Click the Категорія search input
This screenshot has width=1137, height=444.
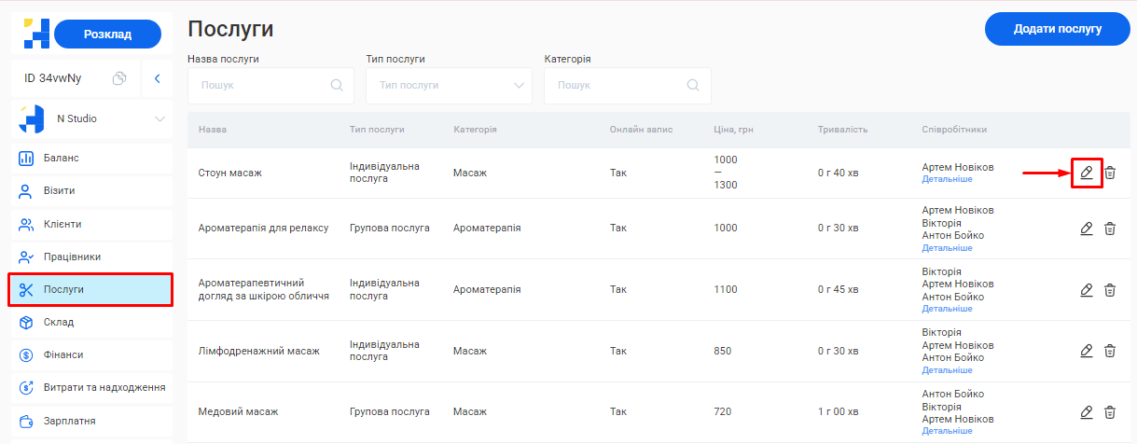point(619,85)
